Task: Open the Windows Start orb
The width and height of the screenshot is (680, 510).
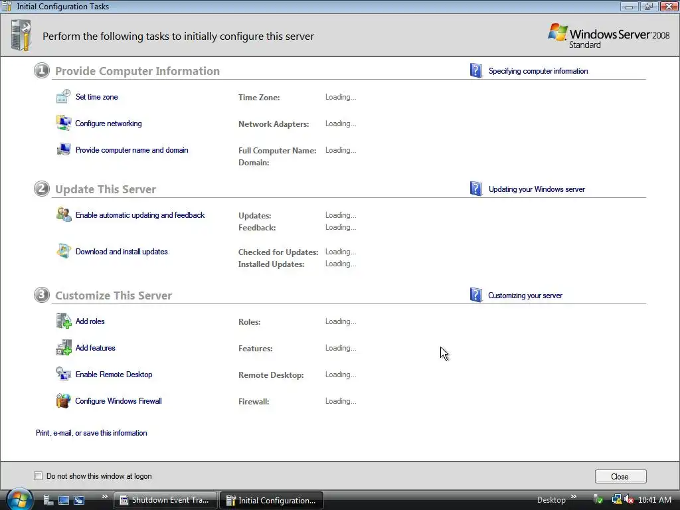Action: click(x=19, y=499)
